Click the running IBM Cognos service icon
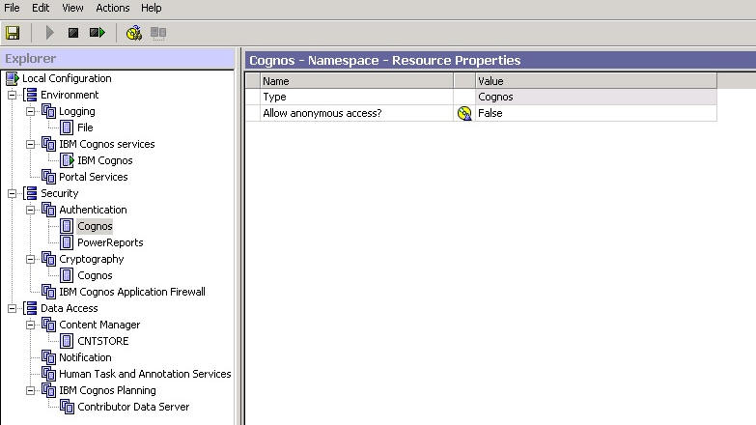The height and width of the screenshot is (425, 756). click(x=68, y=160)
